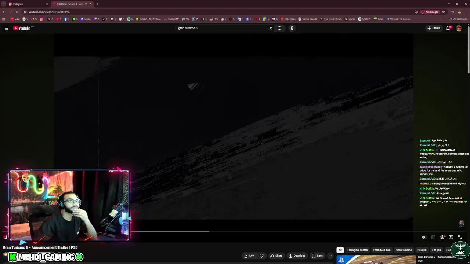Open the All Bookmarks folder

click(x=458, y=19)
